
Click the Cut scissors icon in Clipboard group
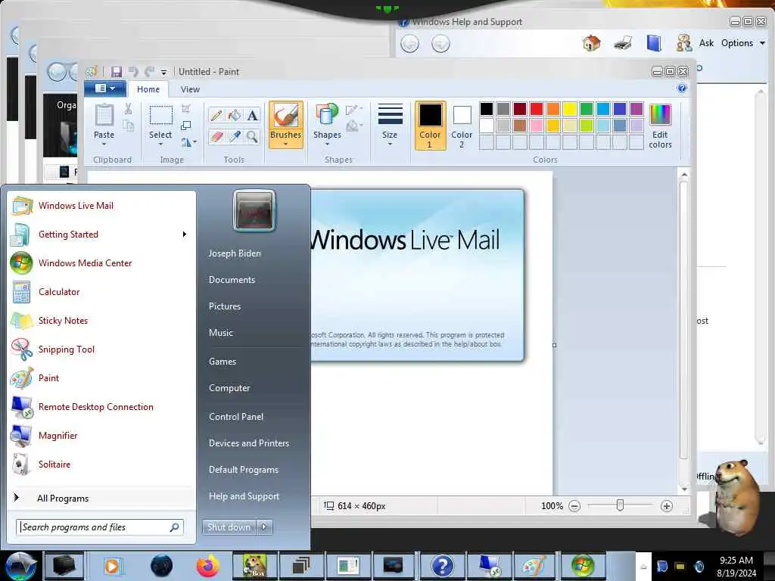pyautogui.click(x=128, y=109)
